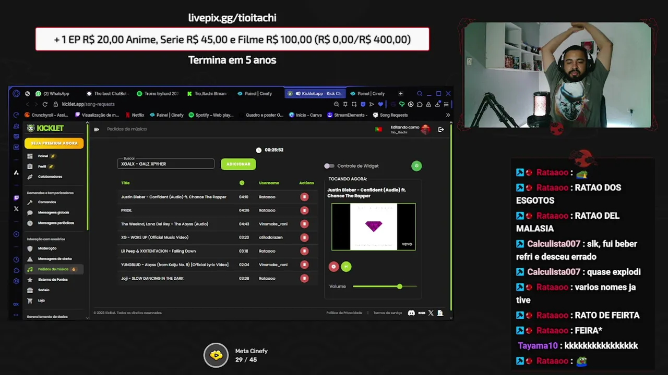Click the user avatar in header
This screenshot has height=375, width=668.
click(x=425, y=129)
